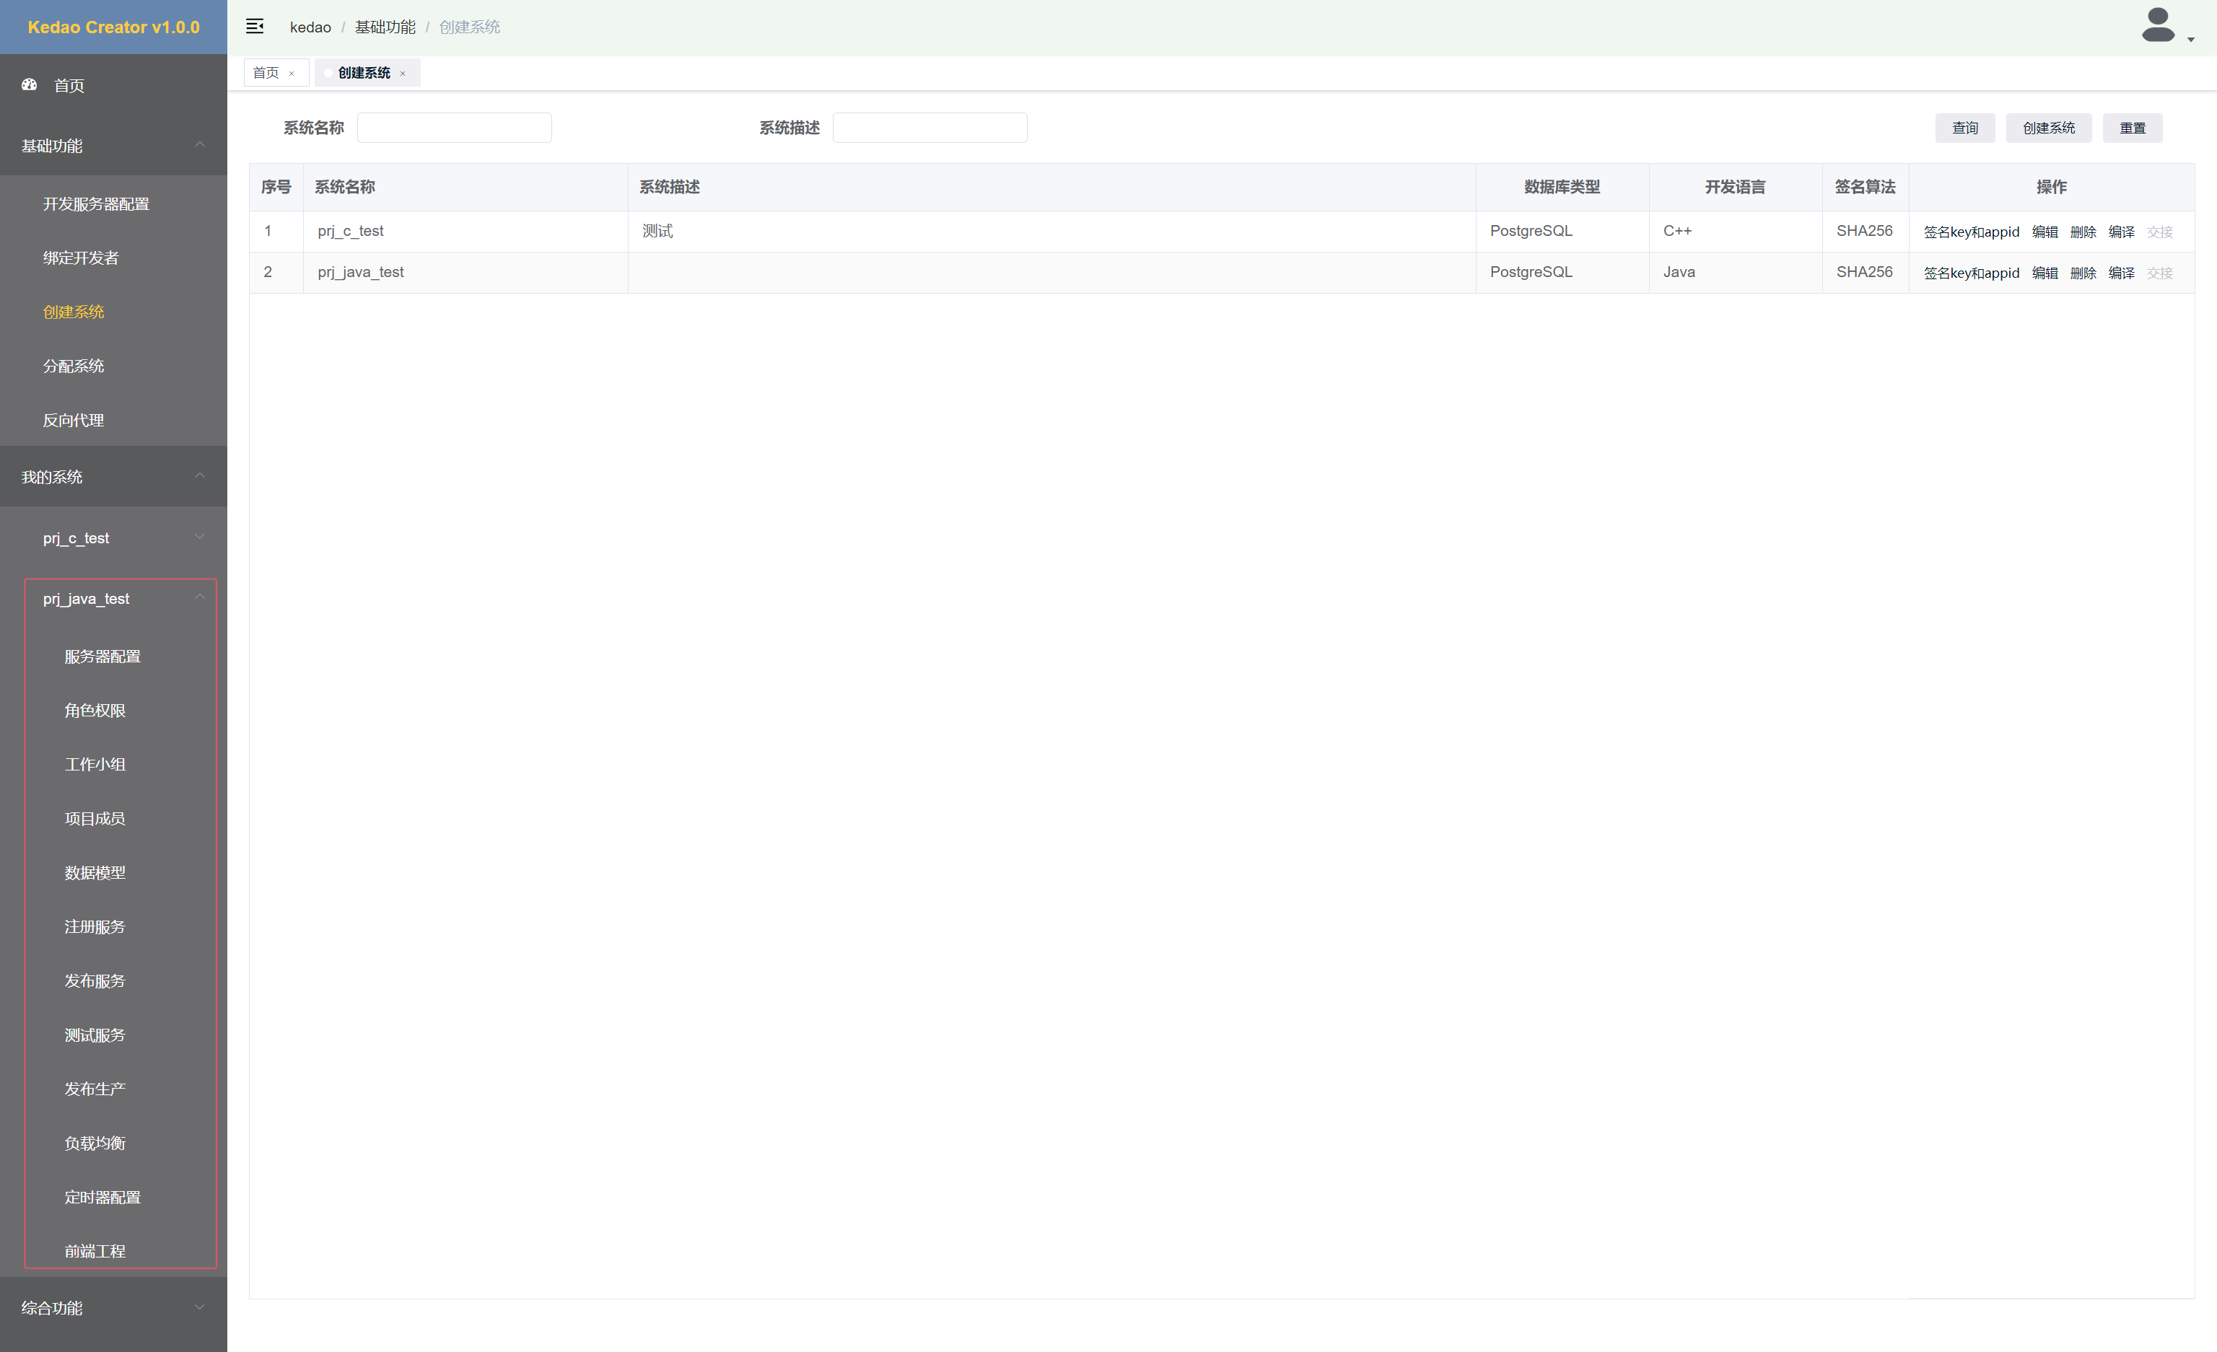
Task: Close the 首页 tab with its x icon
Action: point(292,74)
